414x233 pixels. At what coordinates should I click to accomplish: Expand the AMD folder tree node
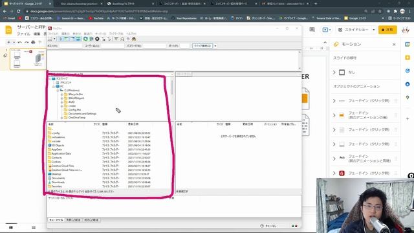pyautogui.click(x=62, y=102)
